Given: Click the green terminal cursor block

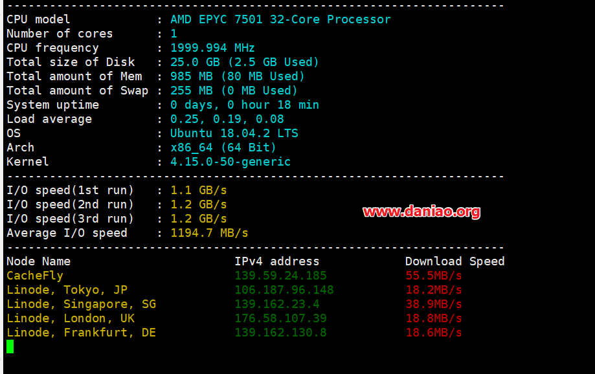Looking at the screenshot, I should point(10,346).
